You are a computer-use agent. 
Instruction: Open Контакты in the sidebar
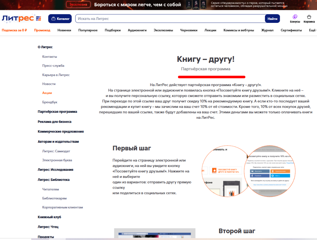coord(50,57)
